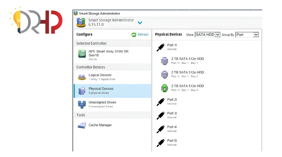Select 2 TB SATA HDD in Bay 3
Screen dimensions: 282x157
pyautogui.click(x=188, y=86)
